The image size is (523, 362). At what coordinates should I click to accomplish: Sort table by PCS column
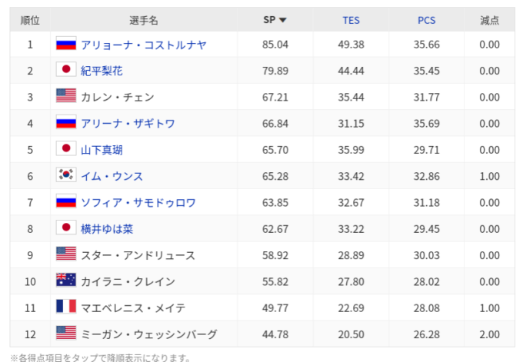coord(426,20)
